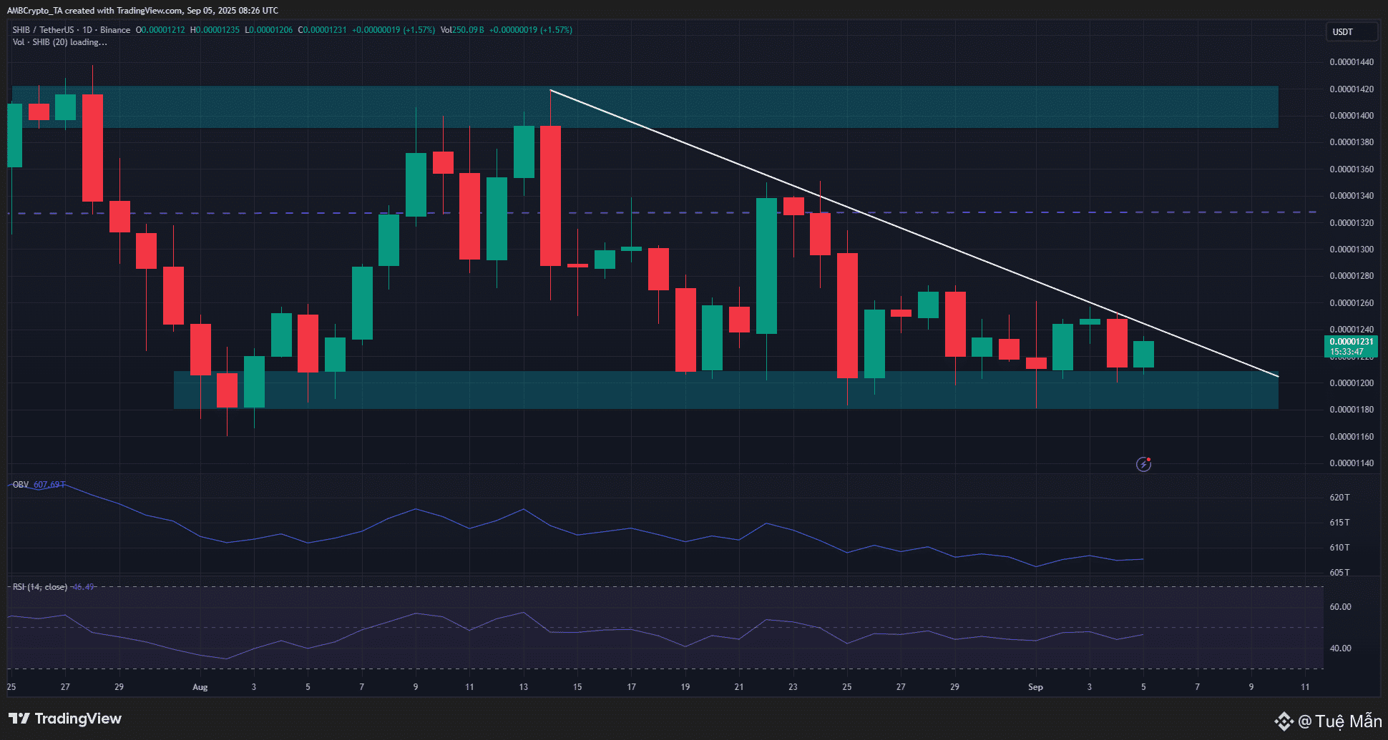
Task: Click price axis label 0.00001140
Action: (x=1352, y=463)
